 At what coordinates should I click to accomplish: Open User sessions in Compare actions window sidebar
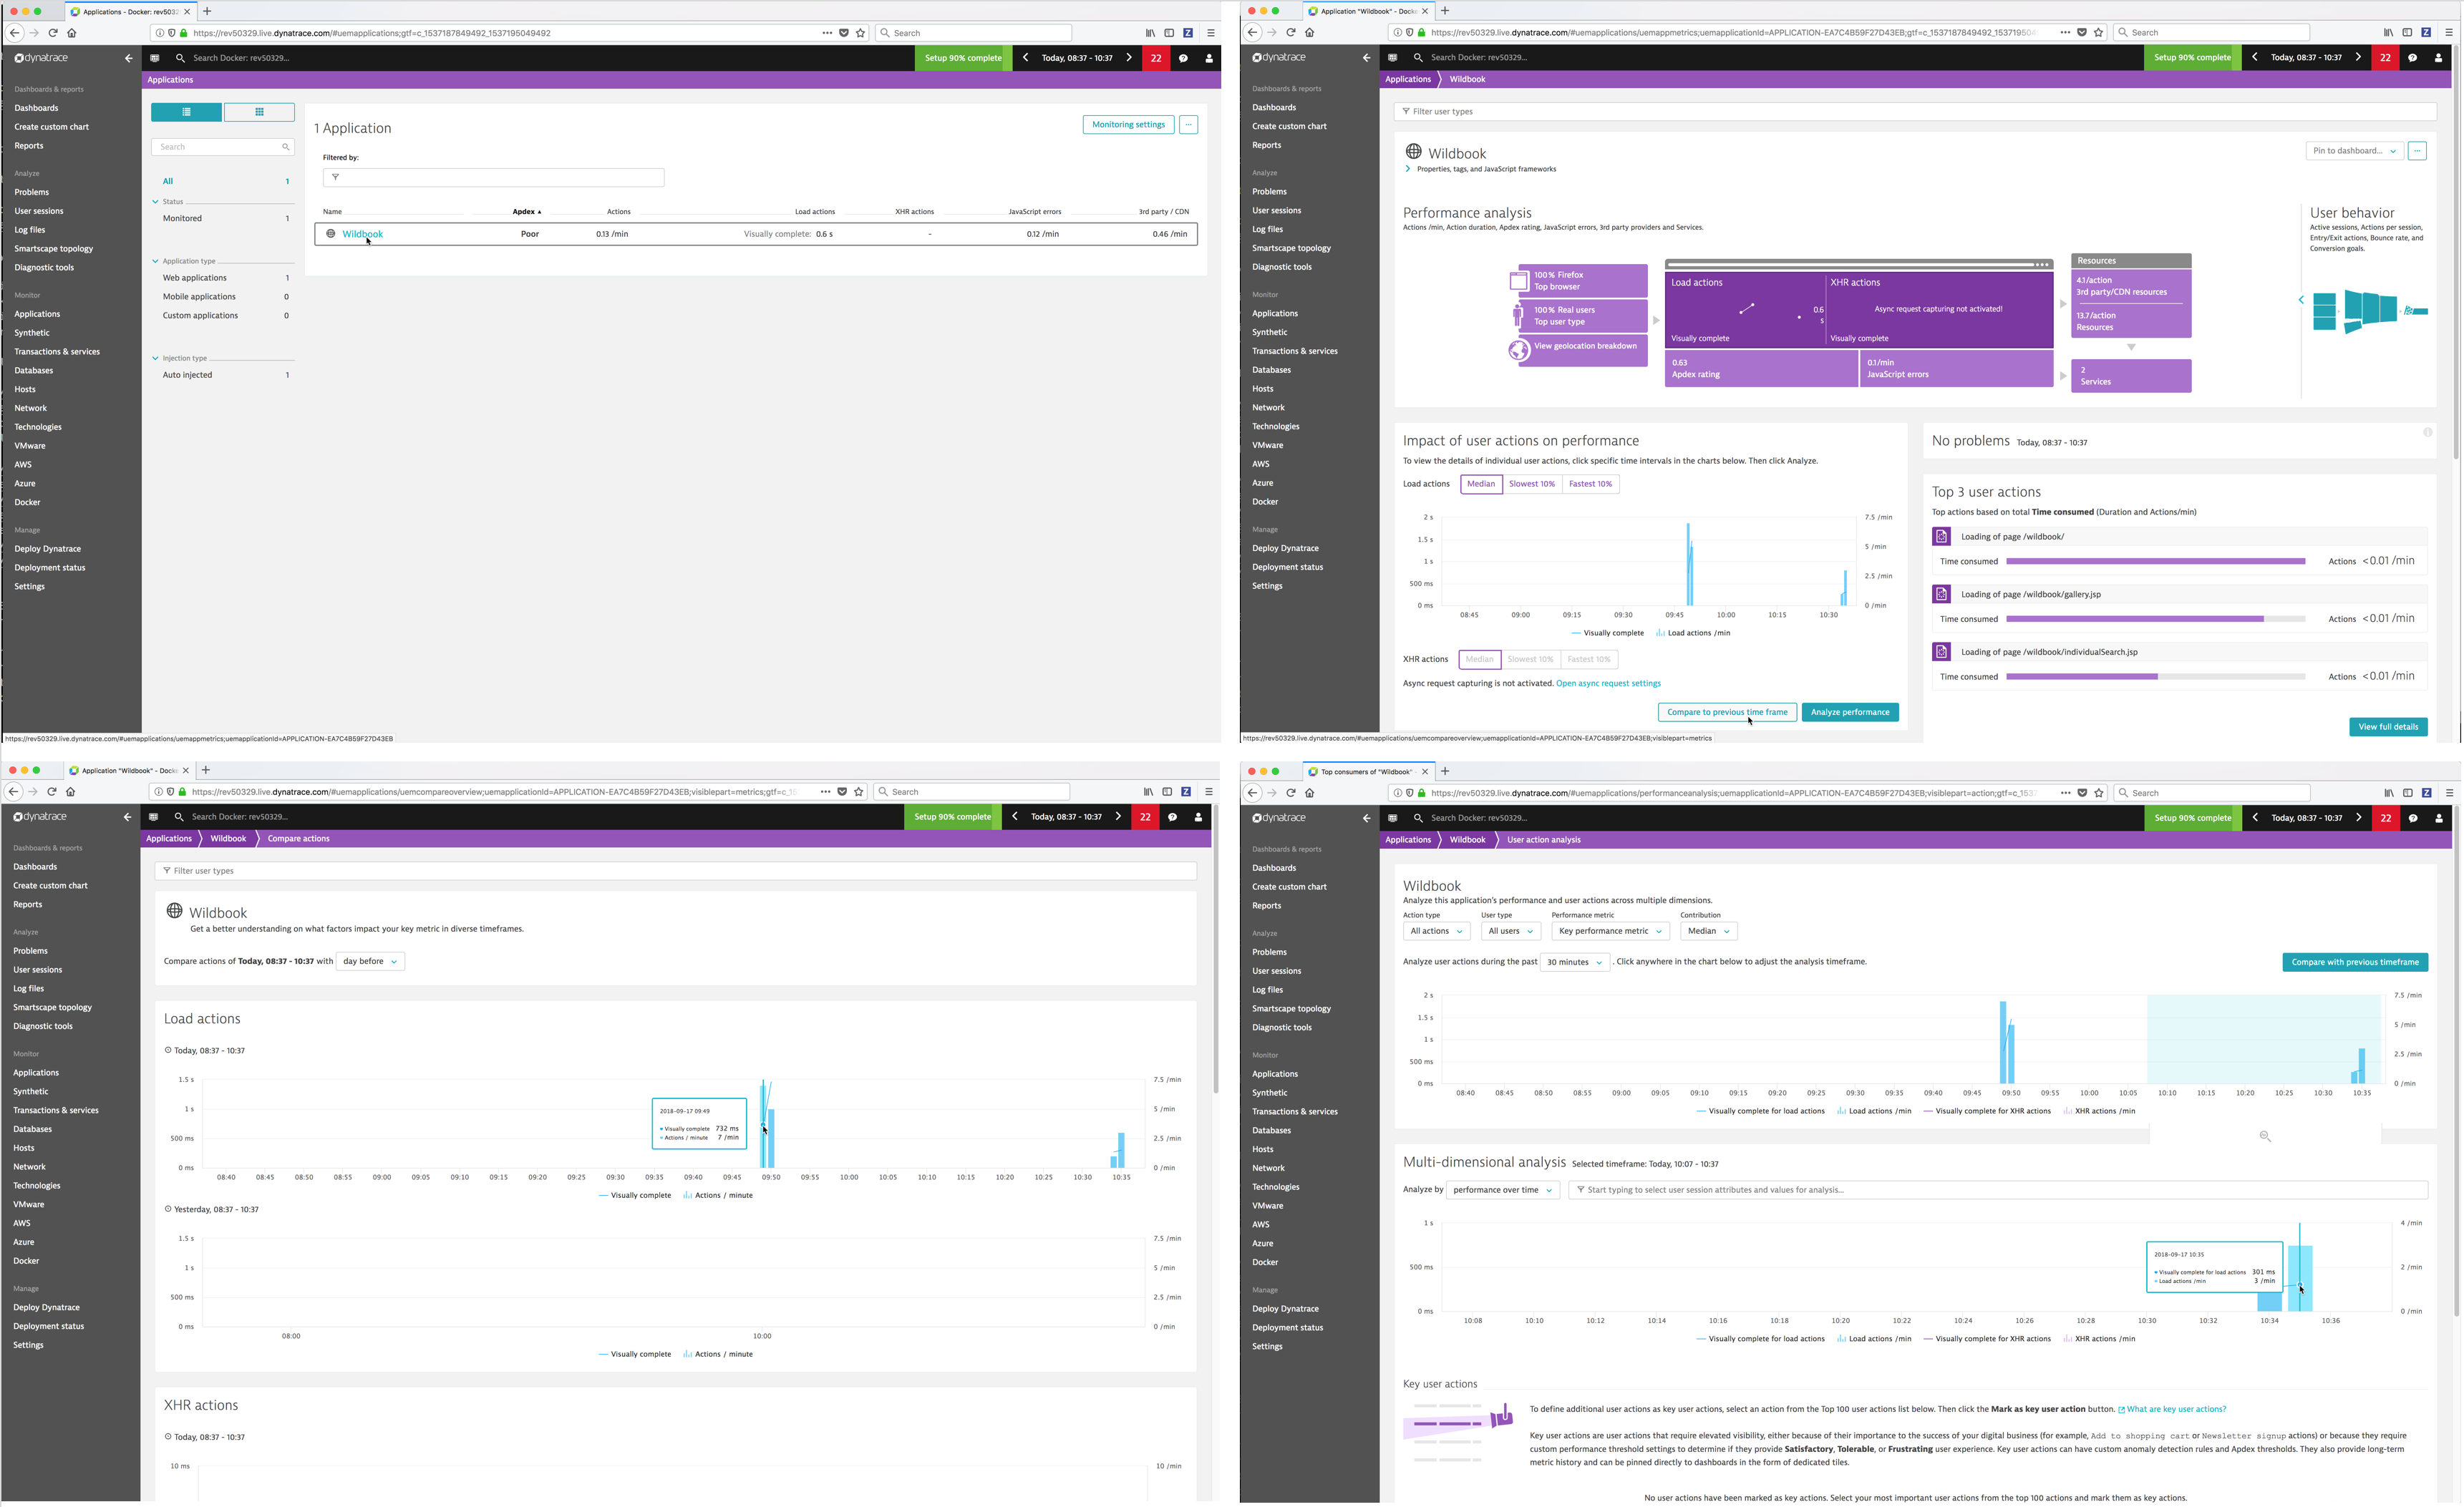click(37, 970)
